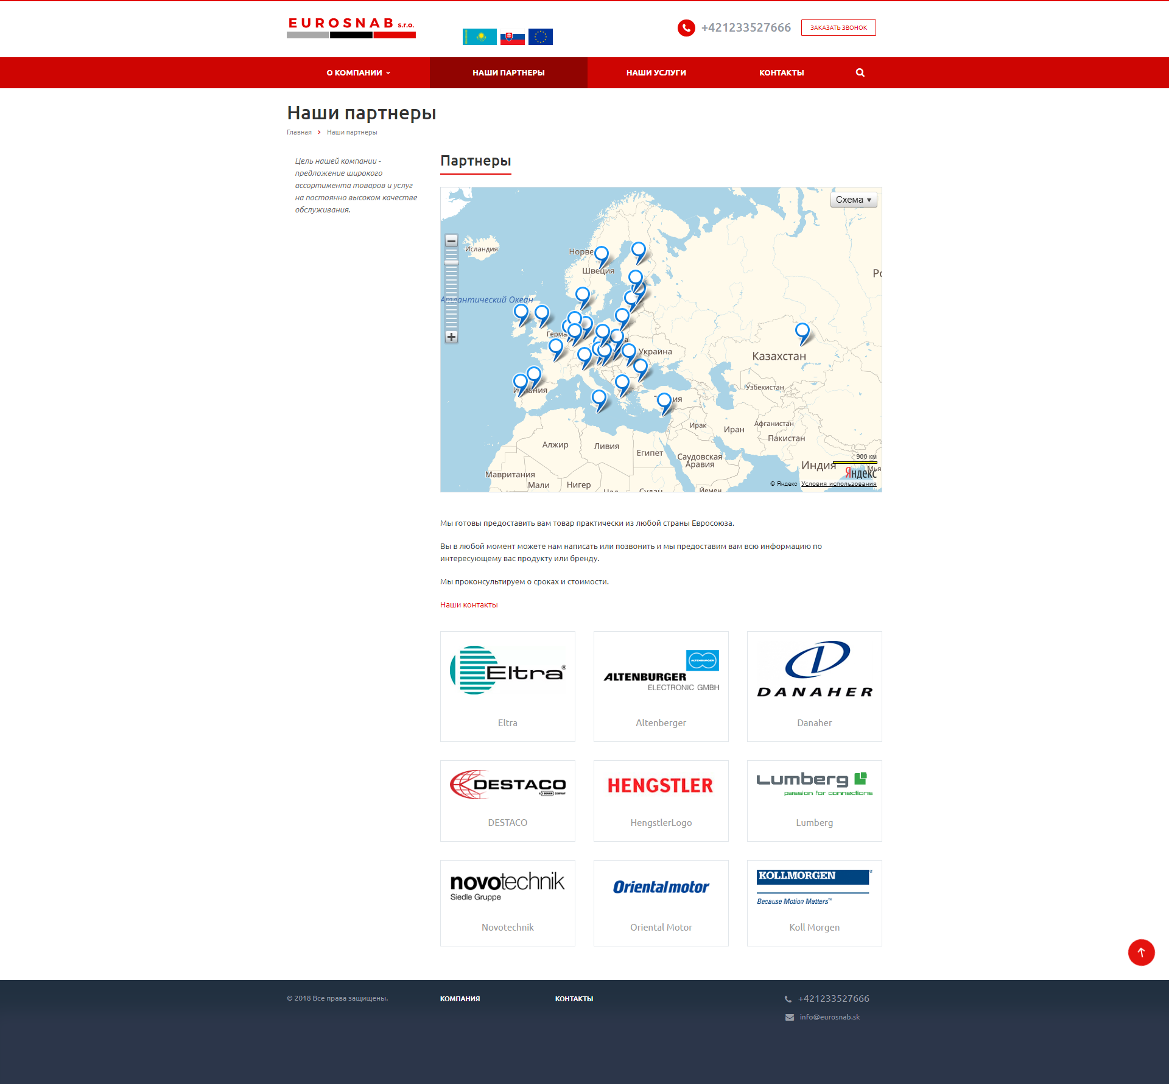
Task: Open the Наши контакты link
Action: point(469,604)
